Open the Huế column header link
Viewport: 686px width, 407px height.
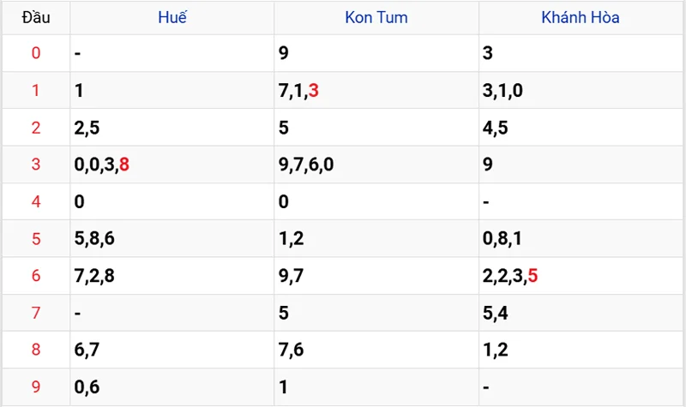pyautogui.click(x=171, y=17)
